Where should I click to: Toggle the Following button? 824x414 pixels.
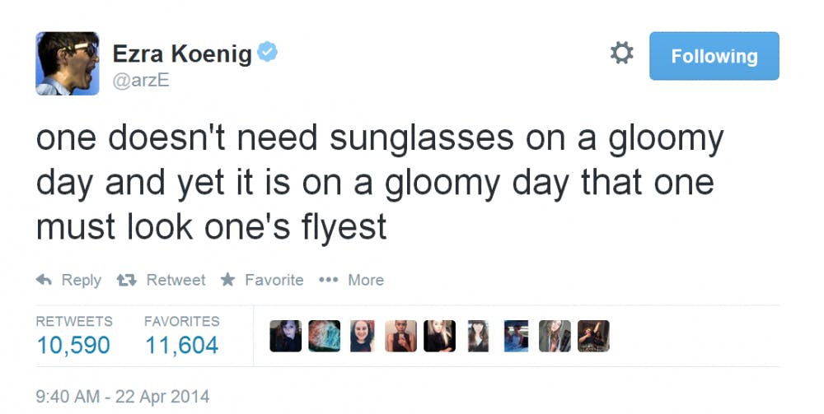tap(714, 56)
